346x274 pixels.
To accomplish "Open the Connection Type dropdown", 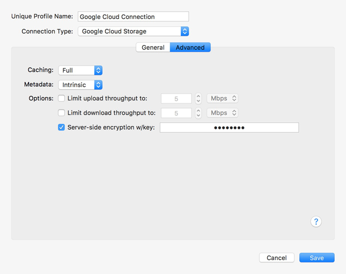I will coord(133,31).
